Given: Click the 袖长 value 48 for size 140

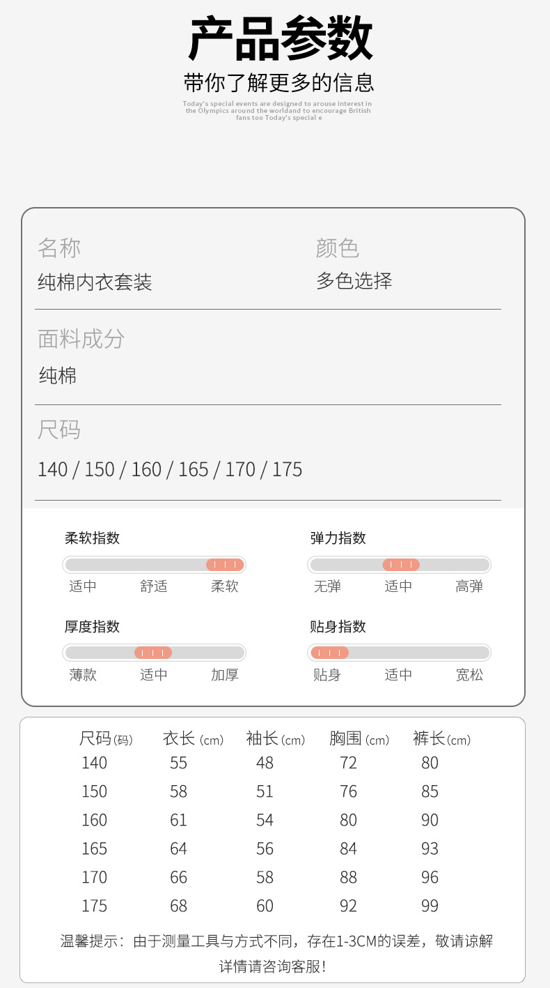Looking at the screenshot, I should point(265,763).
